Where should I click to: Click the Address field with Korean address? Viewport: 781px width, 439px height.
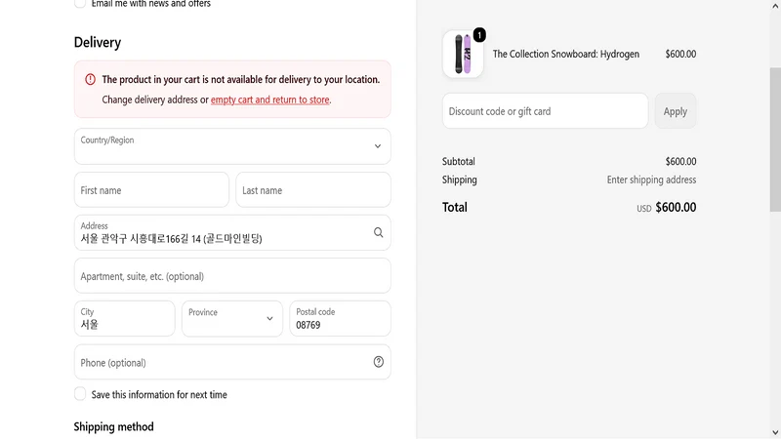coord(232,232)
